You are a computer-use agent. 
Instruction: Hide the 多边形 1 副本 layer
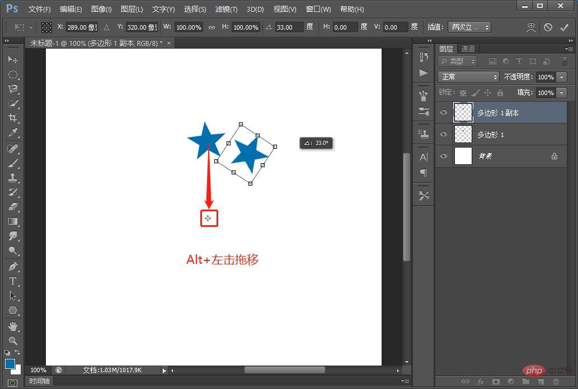coord(444,112)
